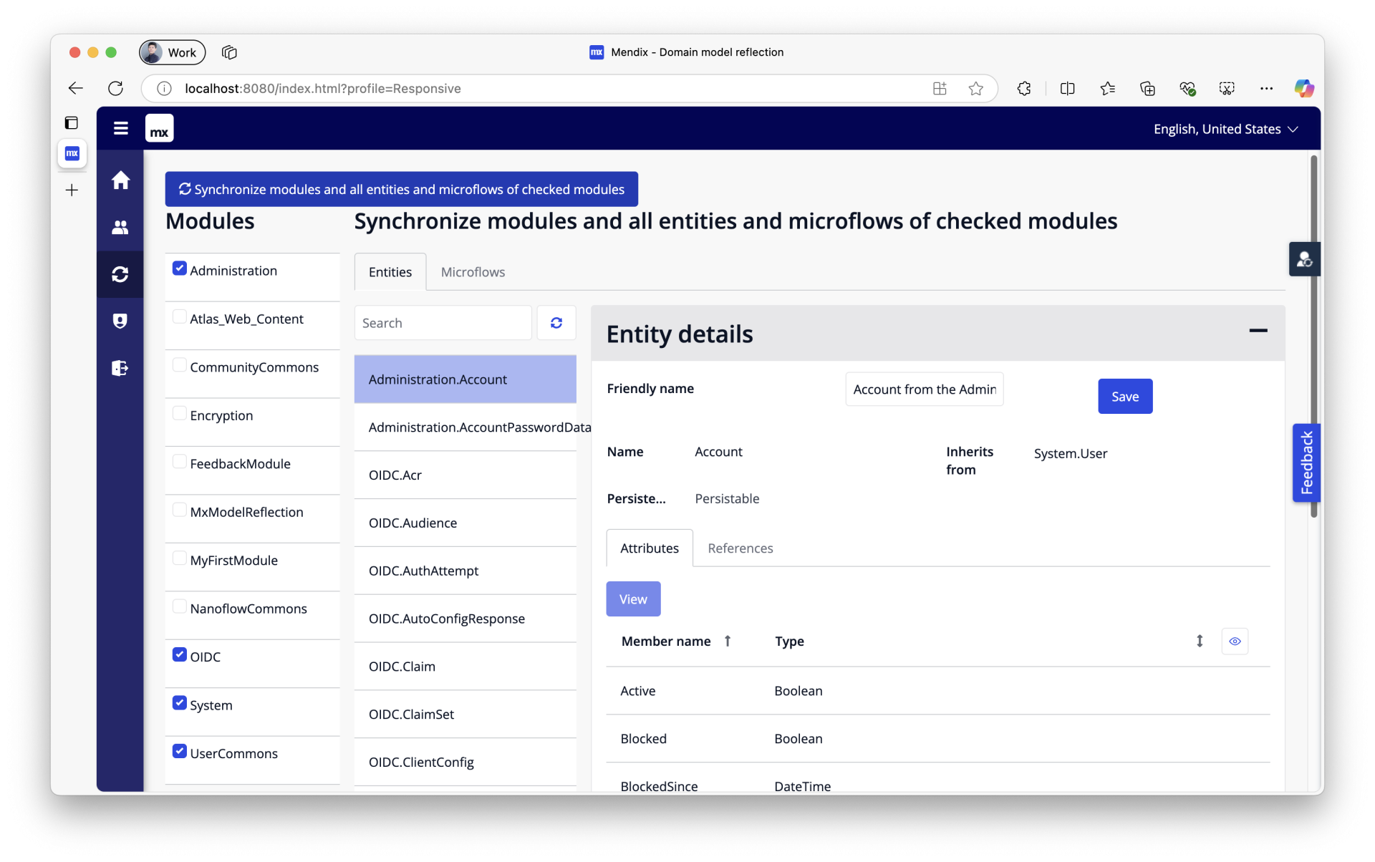The width and height of the screenshot is (1375, 862).
Task: Go to Home in left sidebar
Action: [x=120, y=180]
